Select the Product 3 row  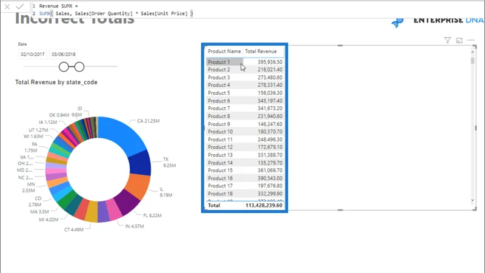click(x=245, y=78)
